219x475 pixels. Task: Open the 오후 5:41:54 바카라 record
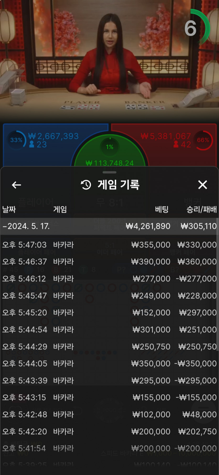109,448
